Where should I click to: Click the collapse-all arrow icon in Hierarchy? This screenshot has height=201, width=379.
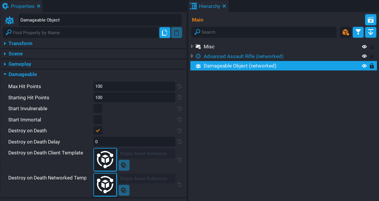(x=371, y=32)
